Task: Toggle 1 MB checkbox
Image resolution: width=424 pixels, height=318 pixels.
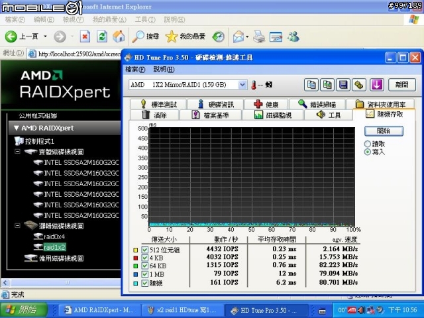Action: [145, 274]
